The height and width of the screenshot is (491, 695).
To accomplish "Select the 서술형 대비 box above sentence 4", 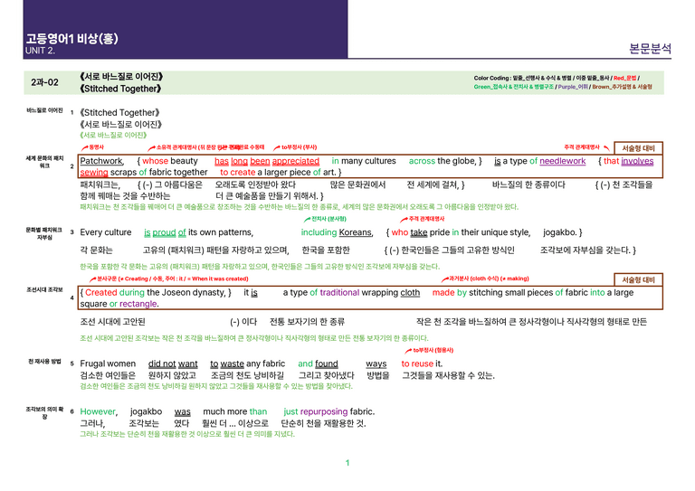I will (638, 279).
